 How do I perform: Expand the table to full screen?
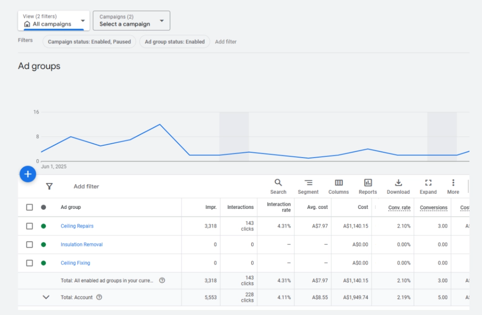click(x=428, y=183)
